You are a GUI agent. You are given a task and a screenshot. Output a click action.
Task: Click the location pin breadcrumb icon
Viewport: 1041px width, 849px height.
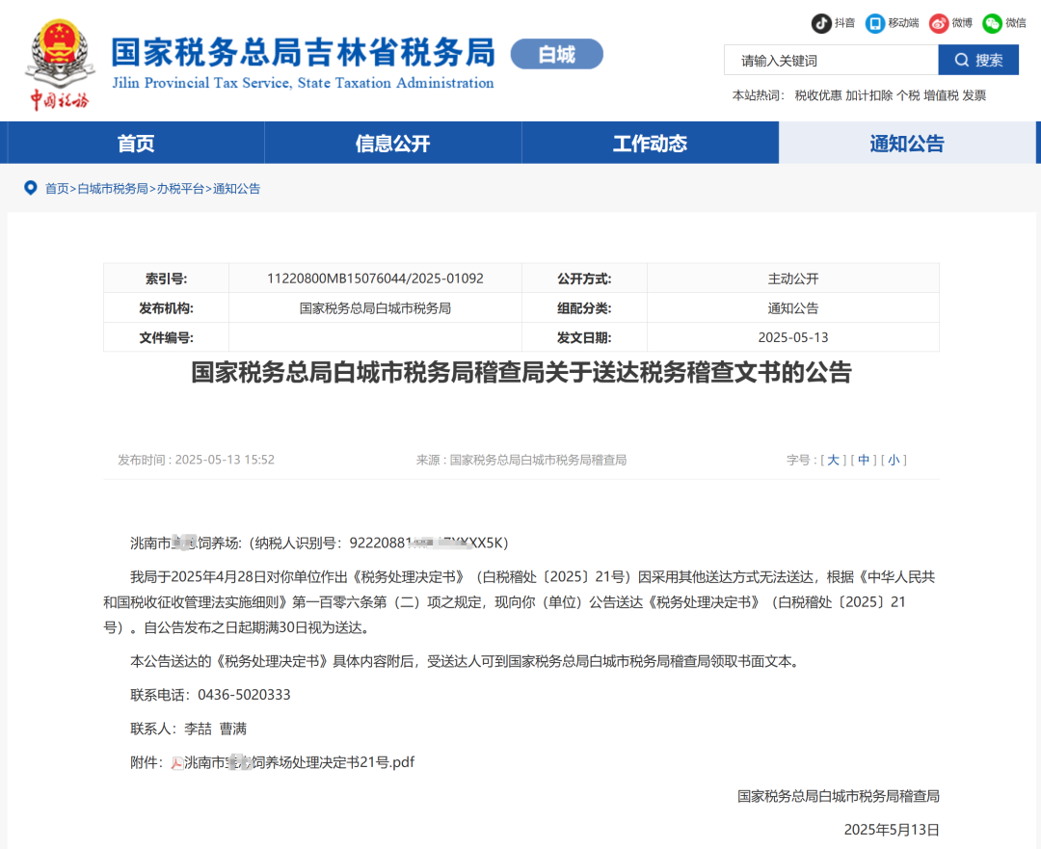(x=30, y=188)
